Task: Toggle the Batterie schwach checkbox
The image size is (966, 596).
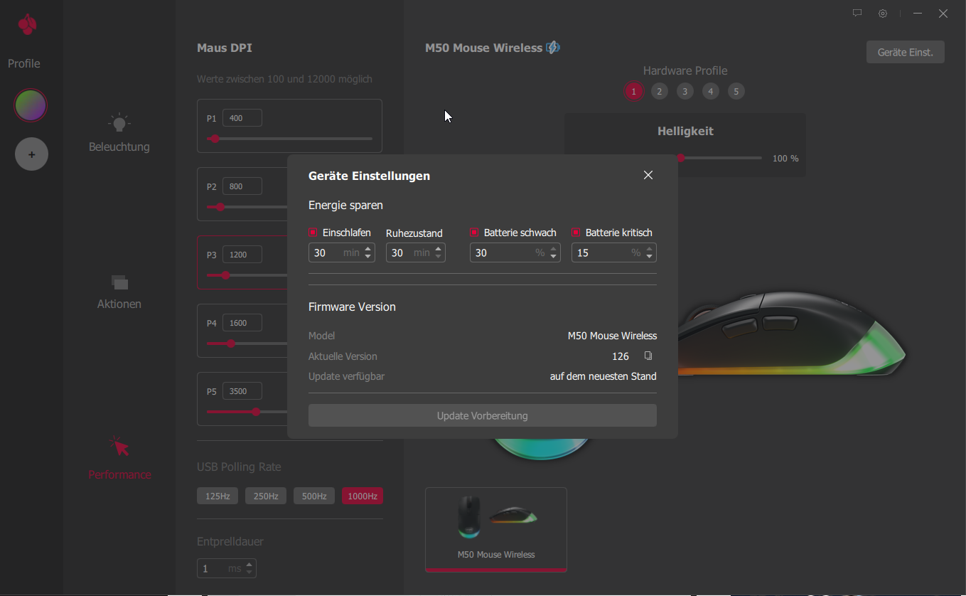Action: (x=474, y=233)
